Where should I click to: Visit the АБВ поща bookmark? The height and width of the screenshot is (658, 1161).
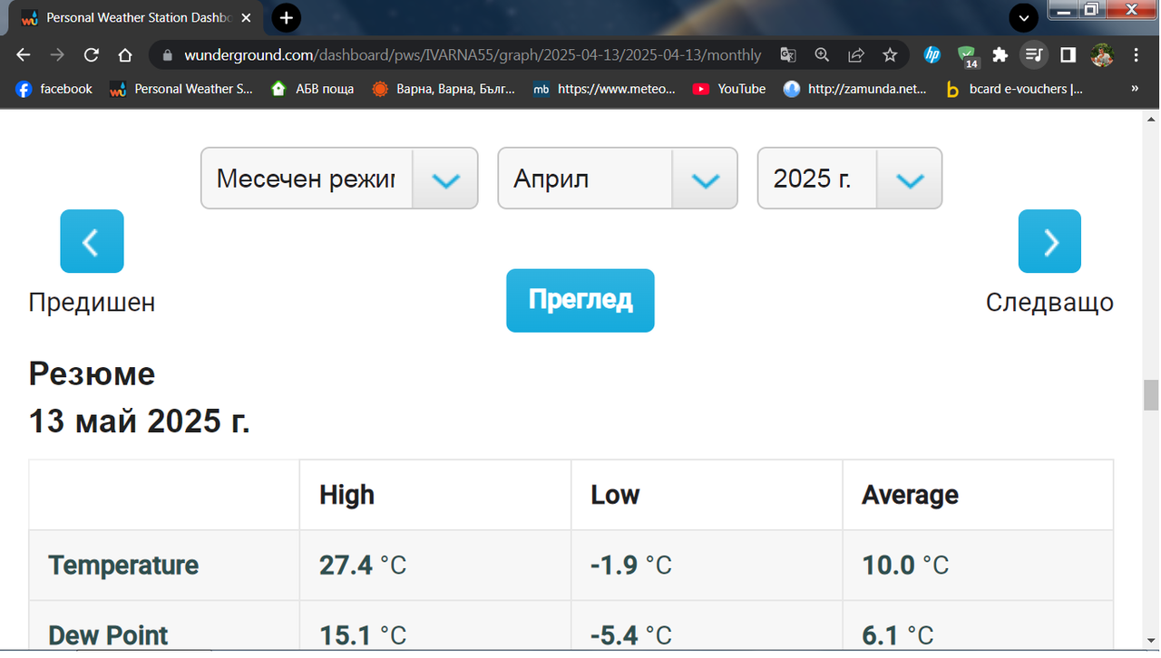tap(312, 89)
